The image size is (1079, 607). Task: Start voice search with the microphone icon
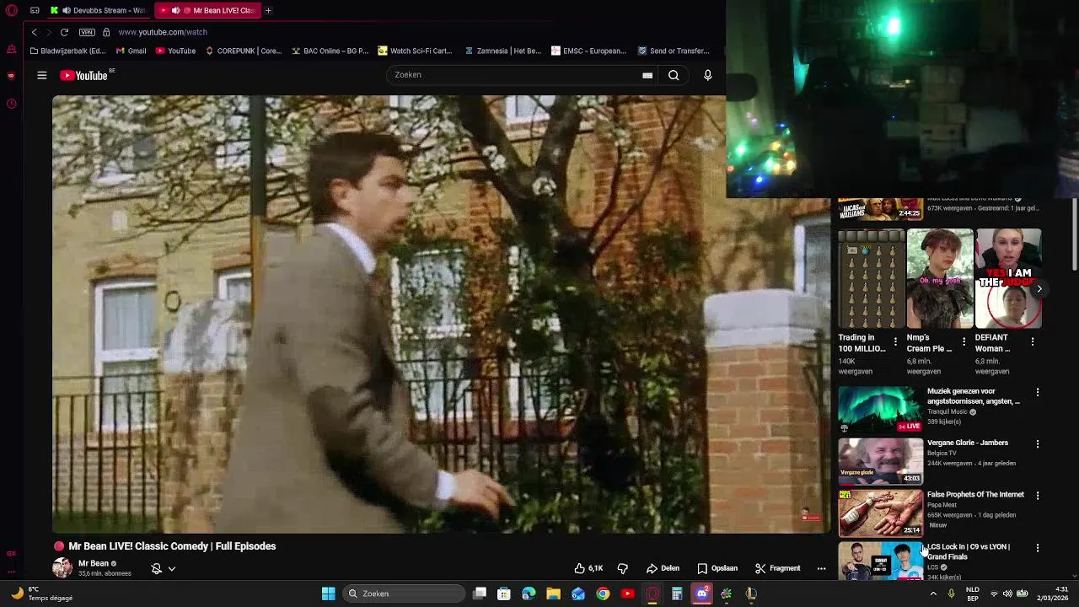(x=707, y=75)
